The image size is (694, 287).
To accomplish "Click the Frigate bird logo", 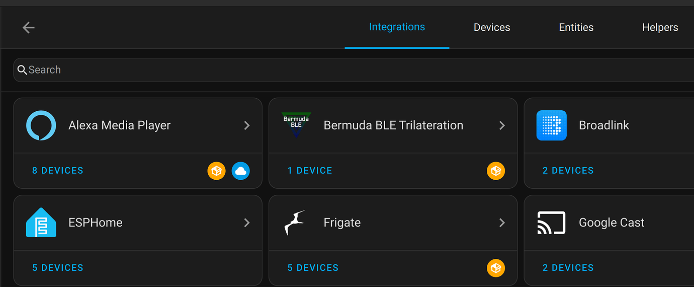I will 295,223.
